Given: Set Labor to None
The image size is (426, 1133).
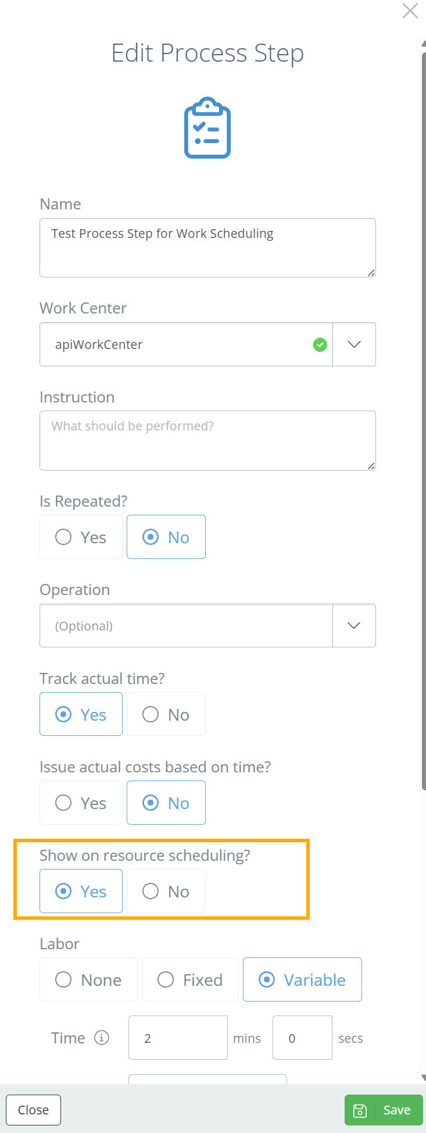Looking at the screenshot, I should pos(88,979).
